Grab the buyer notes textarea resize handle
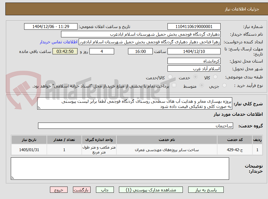 pos(12,178)
